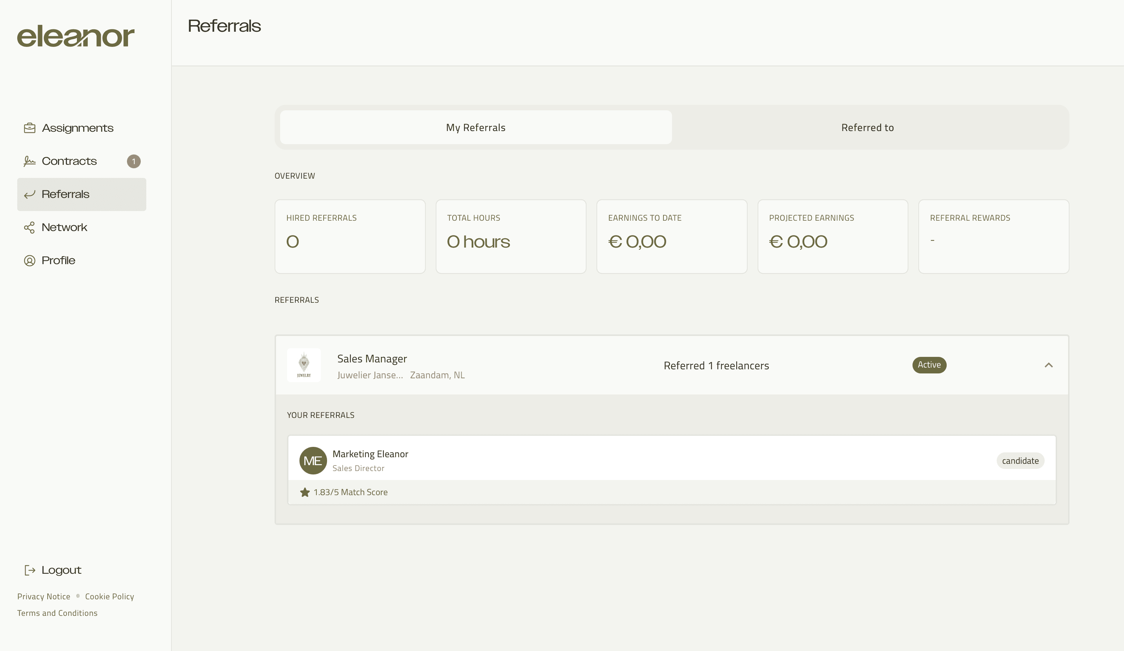Switch to the My Referrals tab
This screenshot has height=651, width=1124.
click(x=476, y=128)
